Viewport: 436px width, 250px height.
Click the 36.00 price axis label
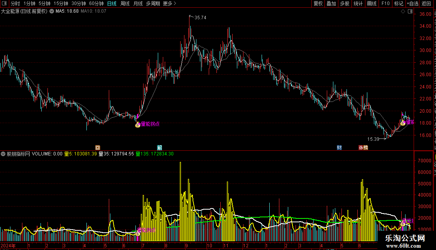426,14
